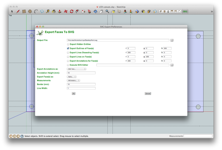Open the Export Face(s) as dropdown
Image resolution: width=222 pixels, height=150 pixels.
72,77
